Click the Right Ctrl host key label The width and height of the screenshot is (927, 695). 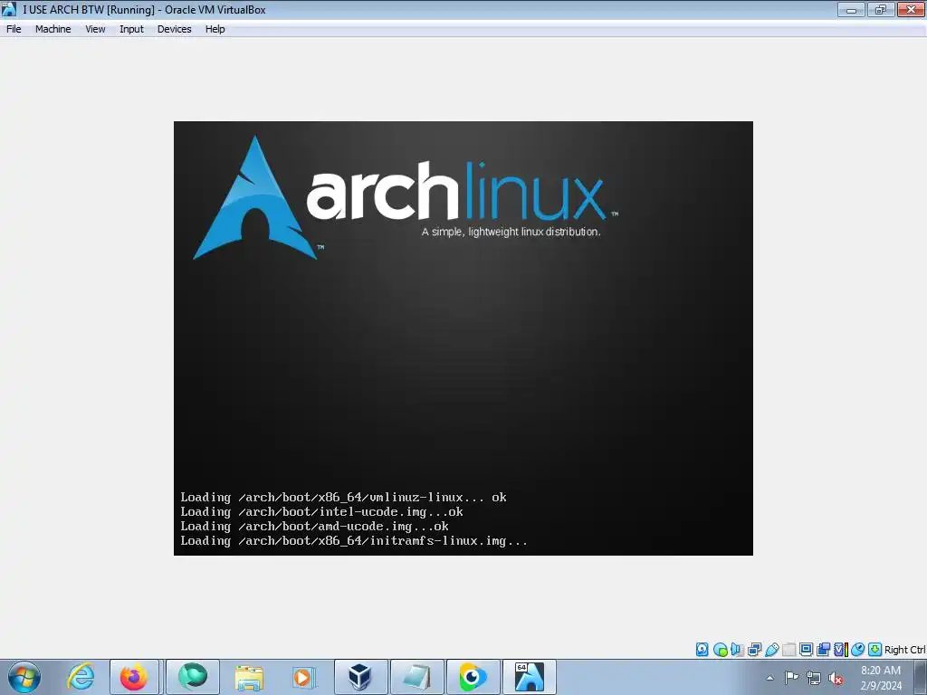pos(904,650)
